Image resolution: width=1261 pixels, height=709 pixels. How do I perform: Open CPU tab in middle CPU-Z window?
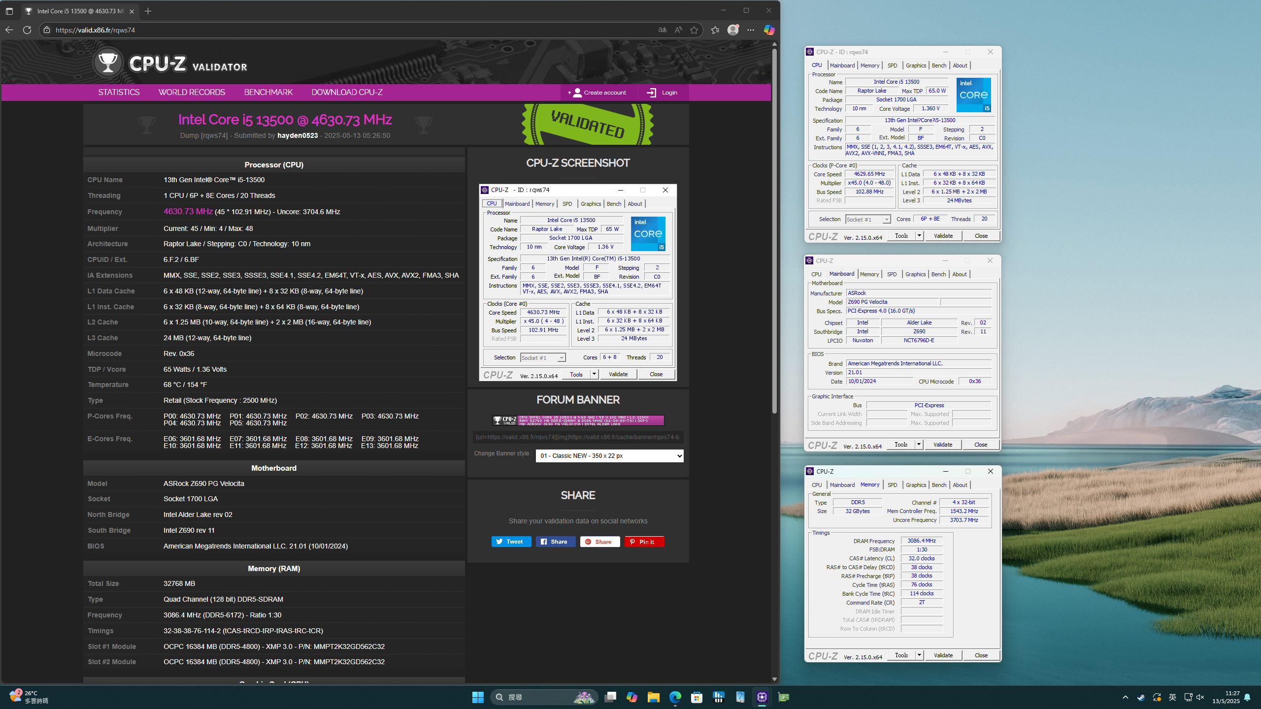(816, 274)
